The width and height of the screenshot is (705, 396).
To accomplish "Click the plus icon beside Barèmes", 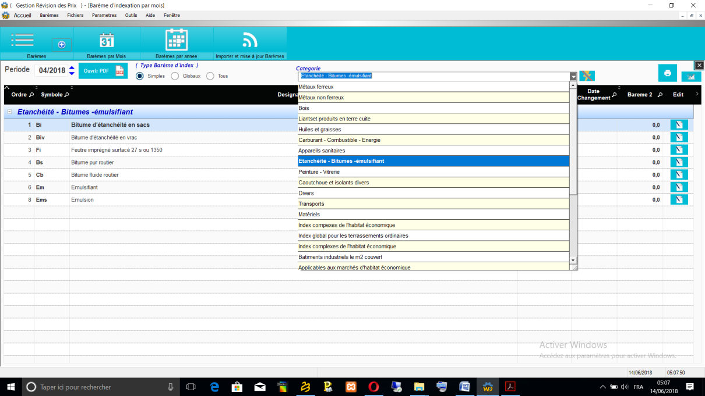I will [62, 45].
